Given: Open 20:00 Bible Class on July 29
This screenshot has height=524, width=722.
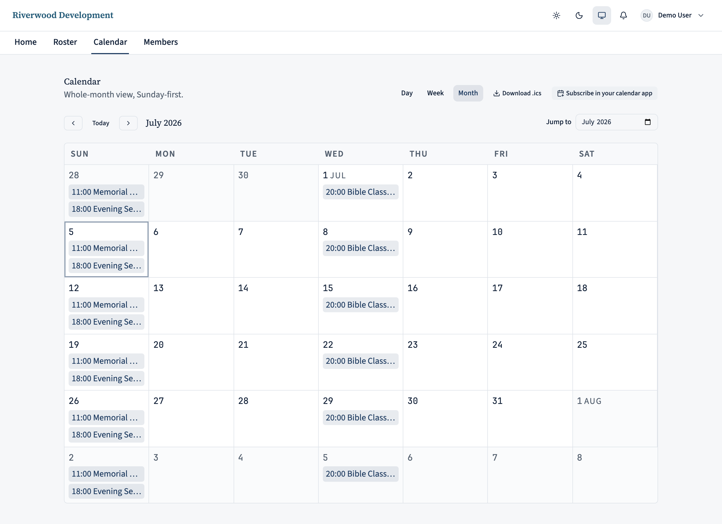Looking at the screenshot, I should pyautogui.click(x=360, y=418).
